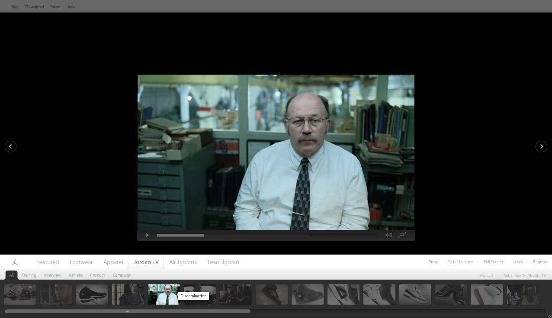Filter videos by Training

[x=29, y=275]
